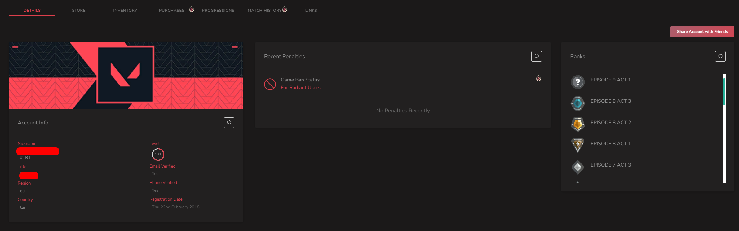Click the Game Ban Status prohibited icon
739x231 pixels.
(270, 84)
